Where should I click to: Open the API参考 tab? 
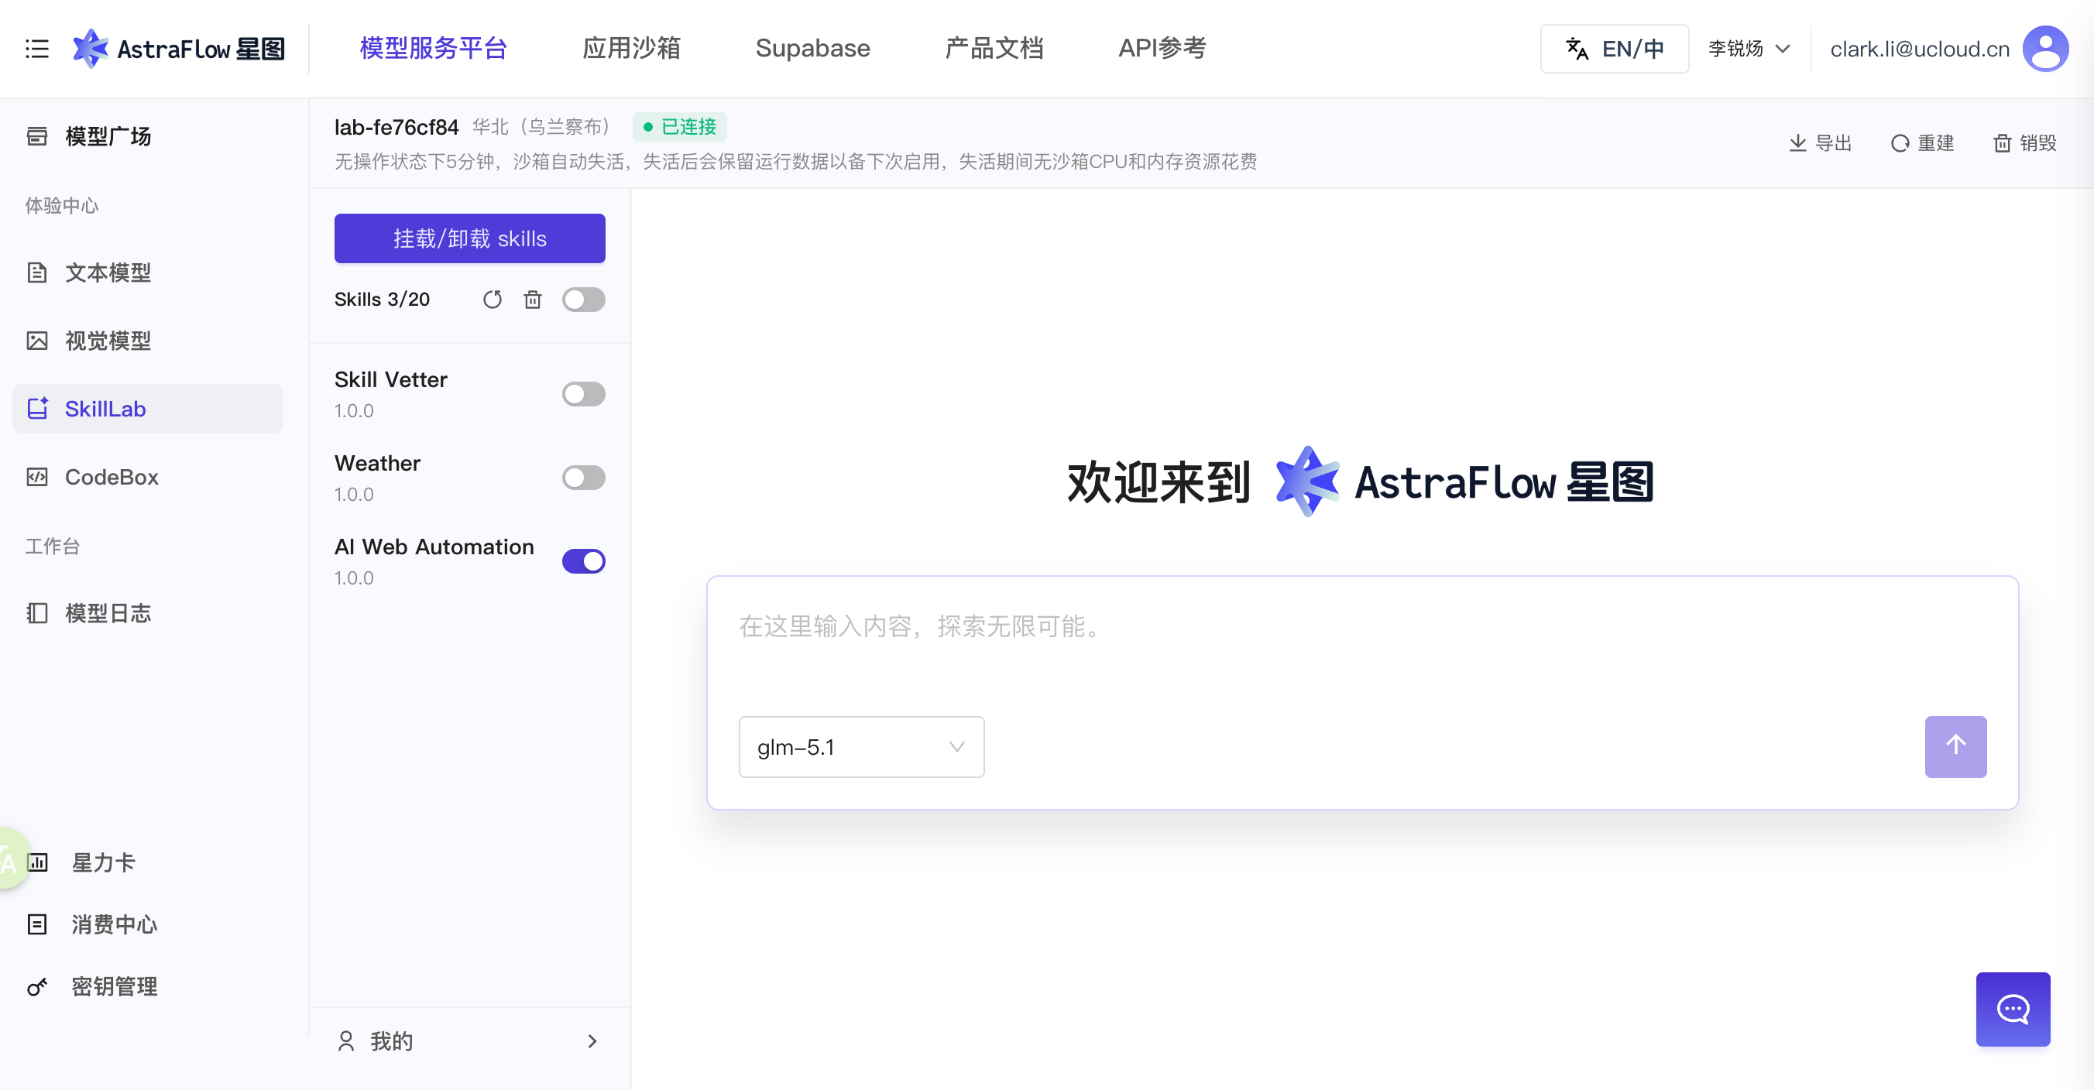point(1162,49)
